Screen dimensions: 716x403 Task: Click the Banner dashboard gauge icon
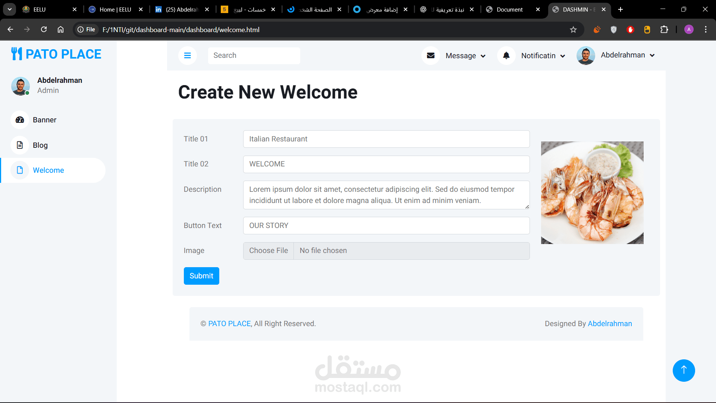(20, 120)
